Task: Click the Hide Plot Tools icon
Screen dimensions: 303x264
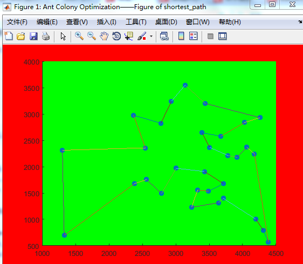Action: [x=210, y=36]
